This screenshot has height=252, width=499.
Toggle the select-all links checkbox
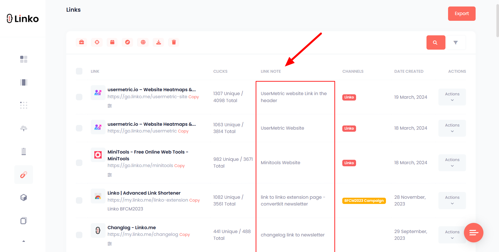(79, 71)
